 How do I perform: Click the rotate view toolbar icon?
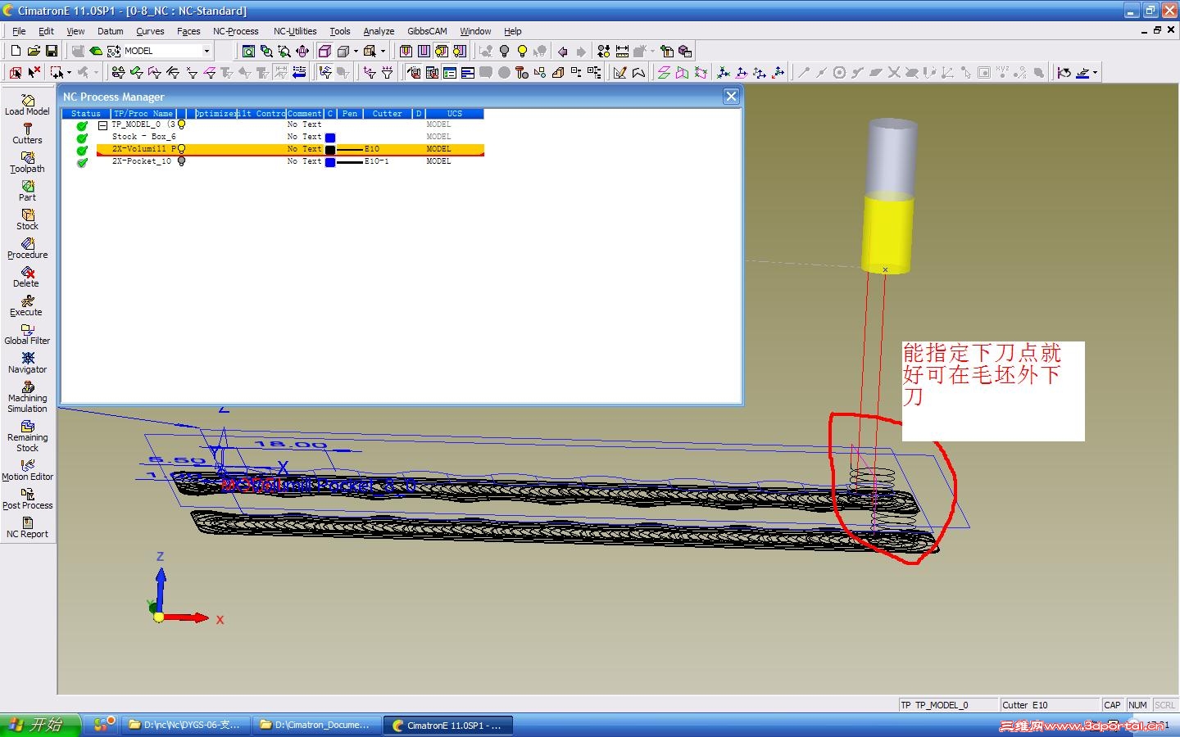[x=302, y=51]
